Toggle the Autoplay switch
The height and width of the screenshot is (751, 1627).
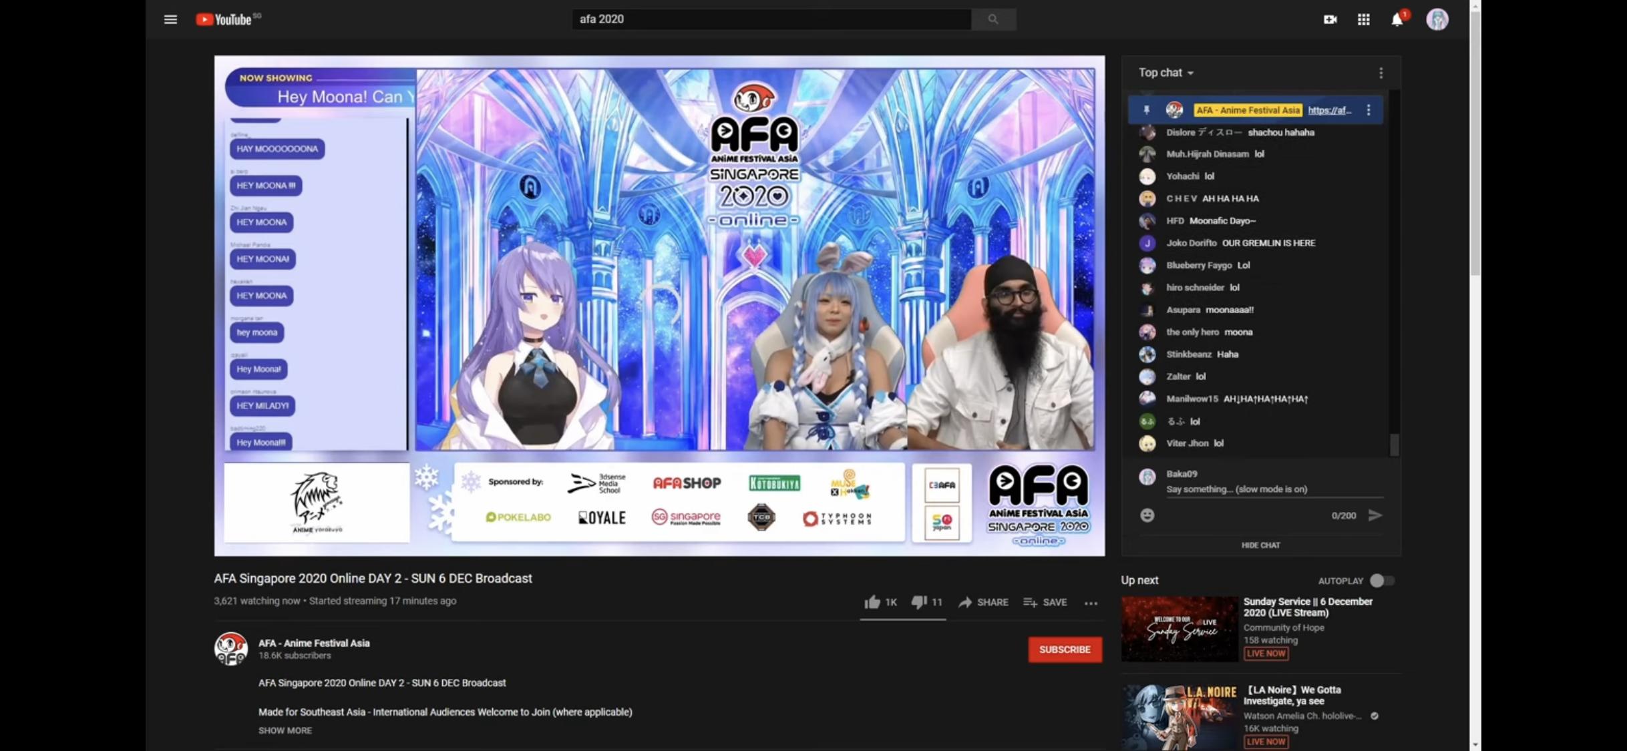tap(1381, 581)
